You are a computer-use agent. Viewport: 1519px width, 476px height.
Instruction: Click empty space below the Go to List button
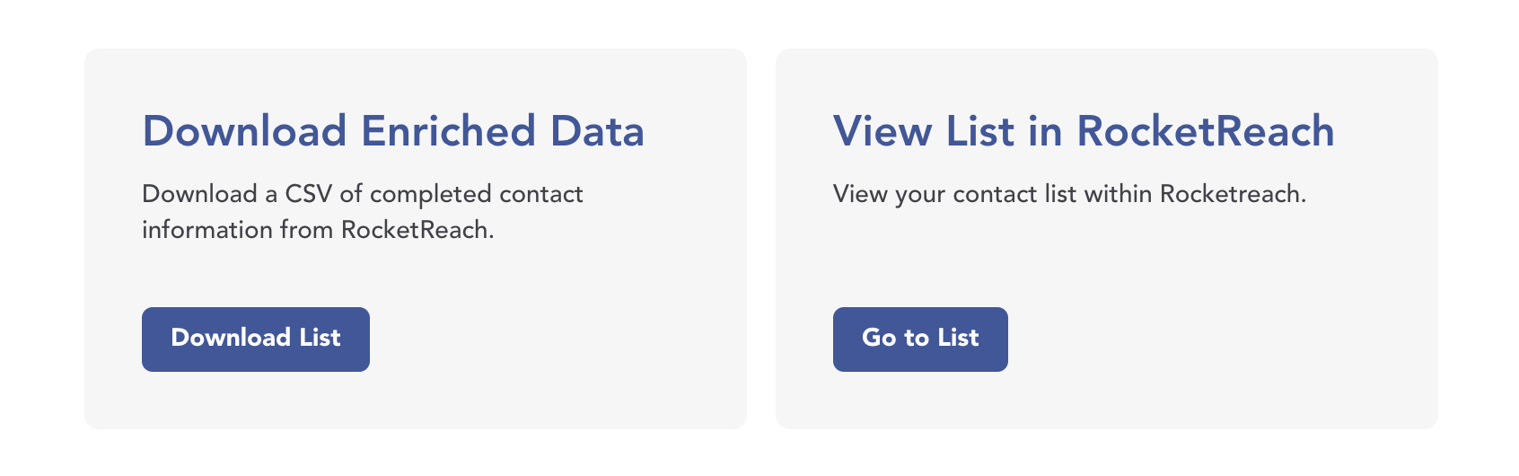click(x=920, y=401)
